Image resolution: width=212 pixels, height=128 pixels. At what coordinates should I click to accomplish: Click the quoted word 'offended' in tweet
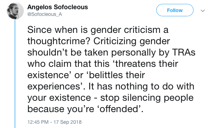coord(120,109)
